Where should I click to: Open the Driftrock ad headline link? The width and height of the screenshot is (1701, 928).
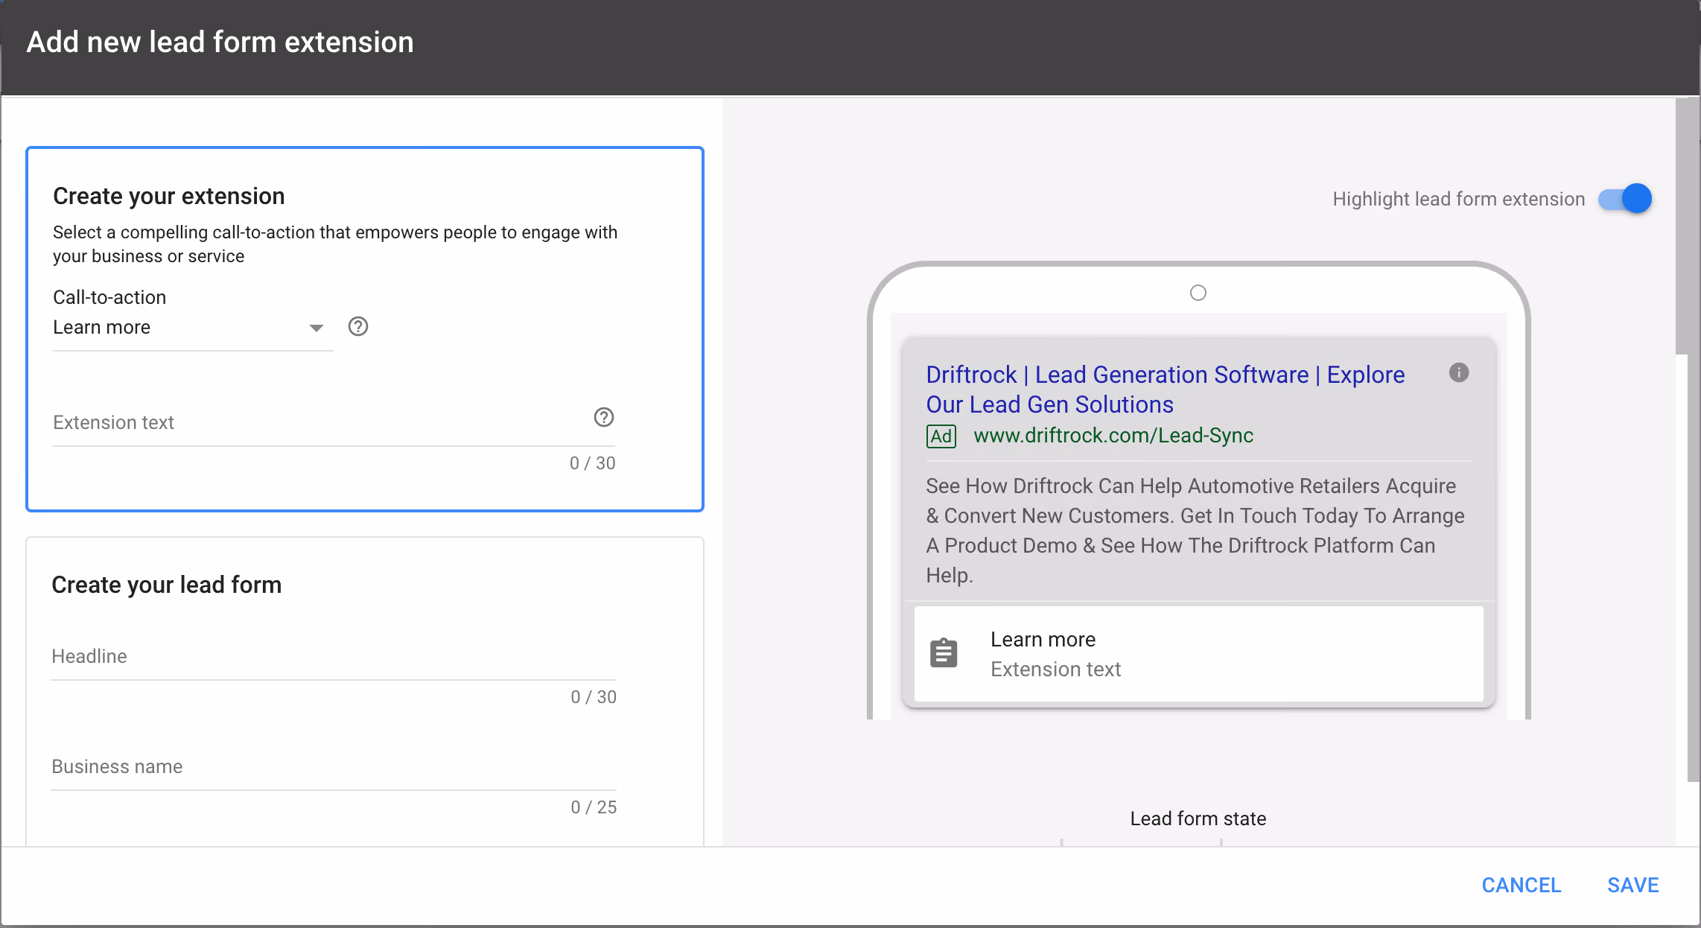1166,390
